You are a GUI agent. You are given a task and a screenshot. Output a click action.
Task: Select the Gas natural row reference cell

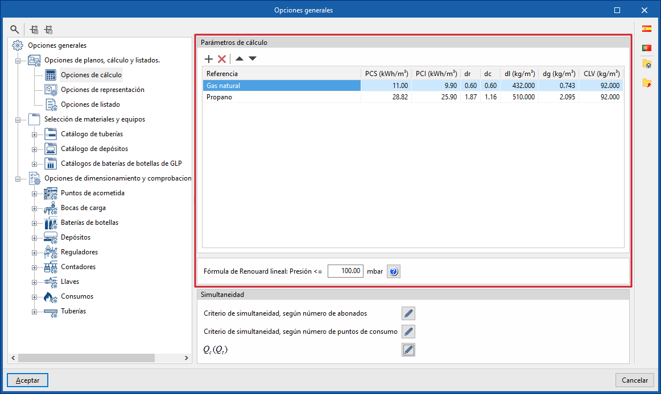click(x=282, y=86)
